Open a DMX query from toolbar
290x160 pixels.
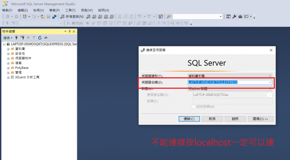pyautogui.click(x=100, y=17)
